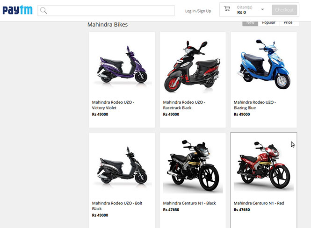Click the Rs 0 cart total

tap(241, 13)
